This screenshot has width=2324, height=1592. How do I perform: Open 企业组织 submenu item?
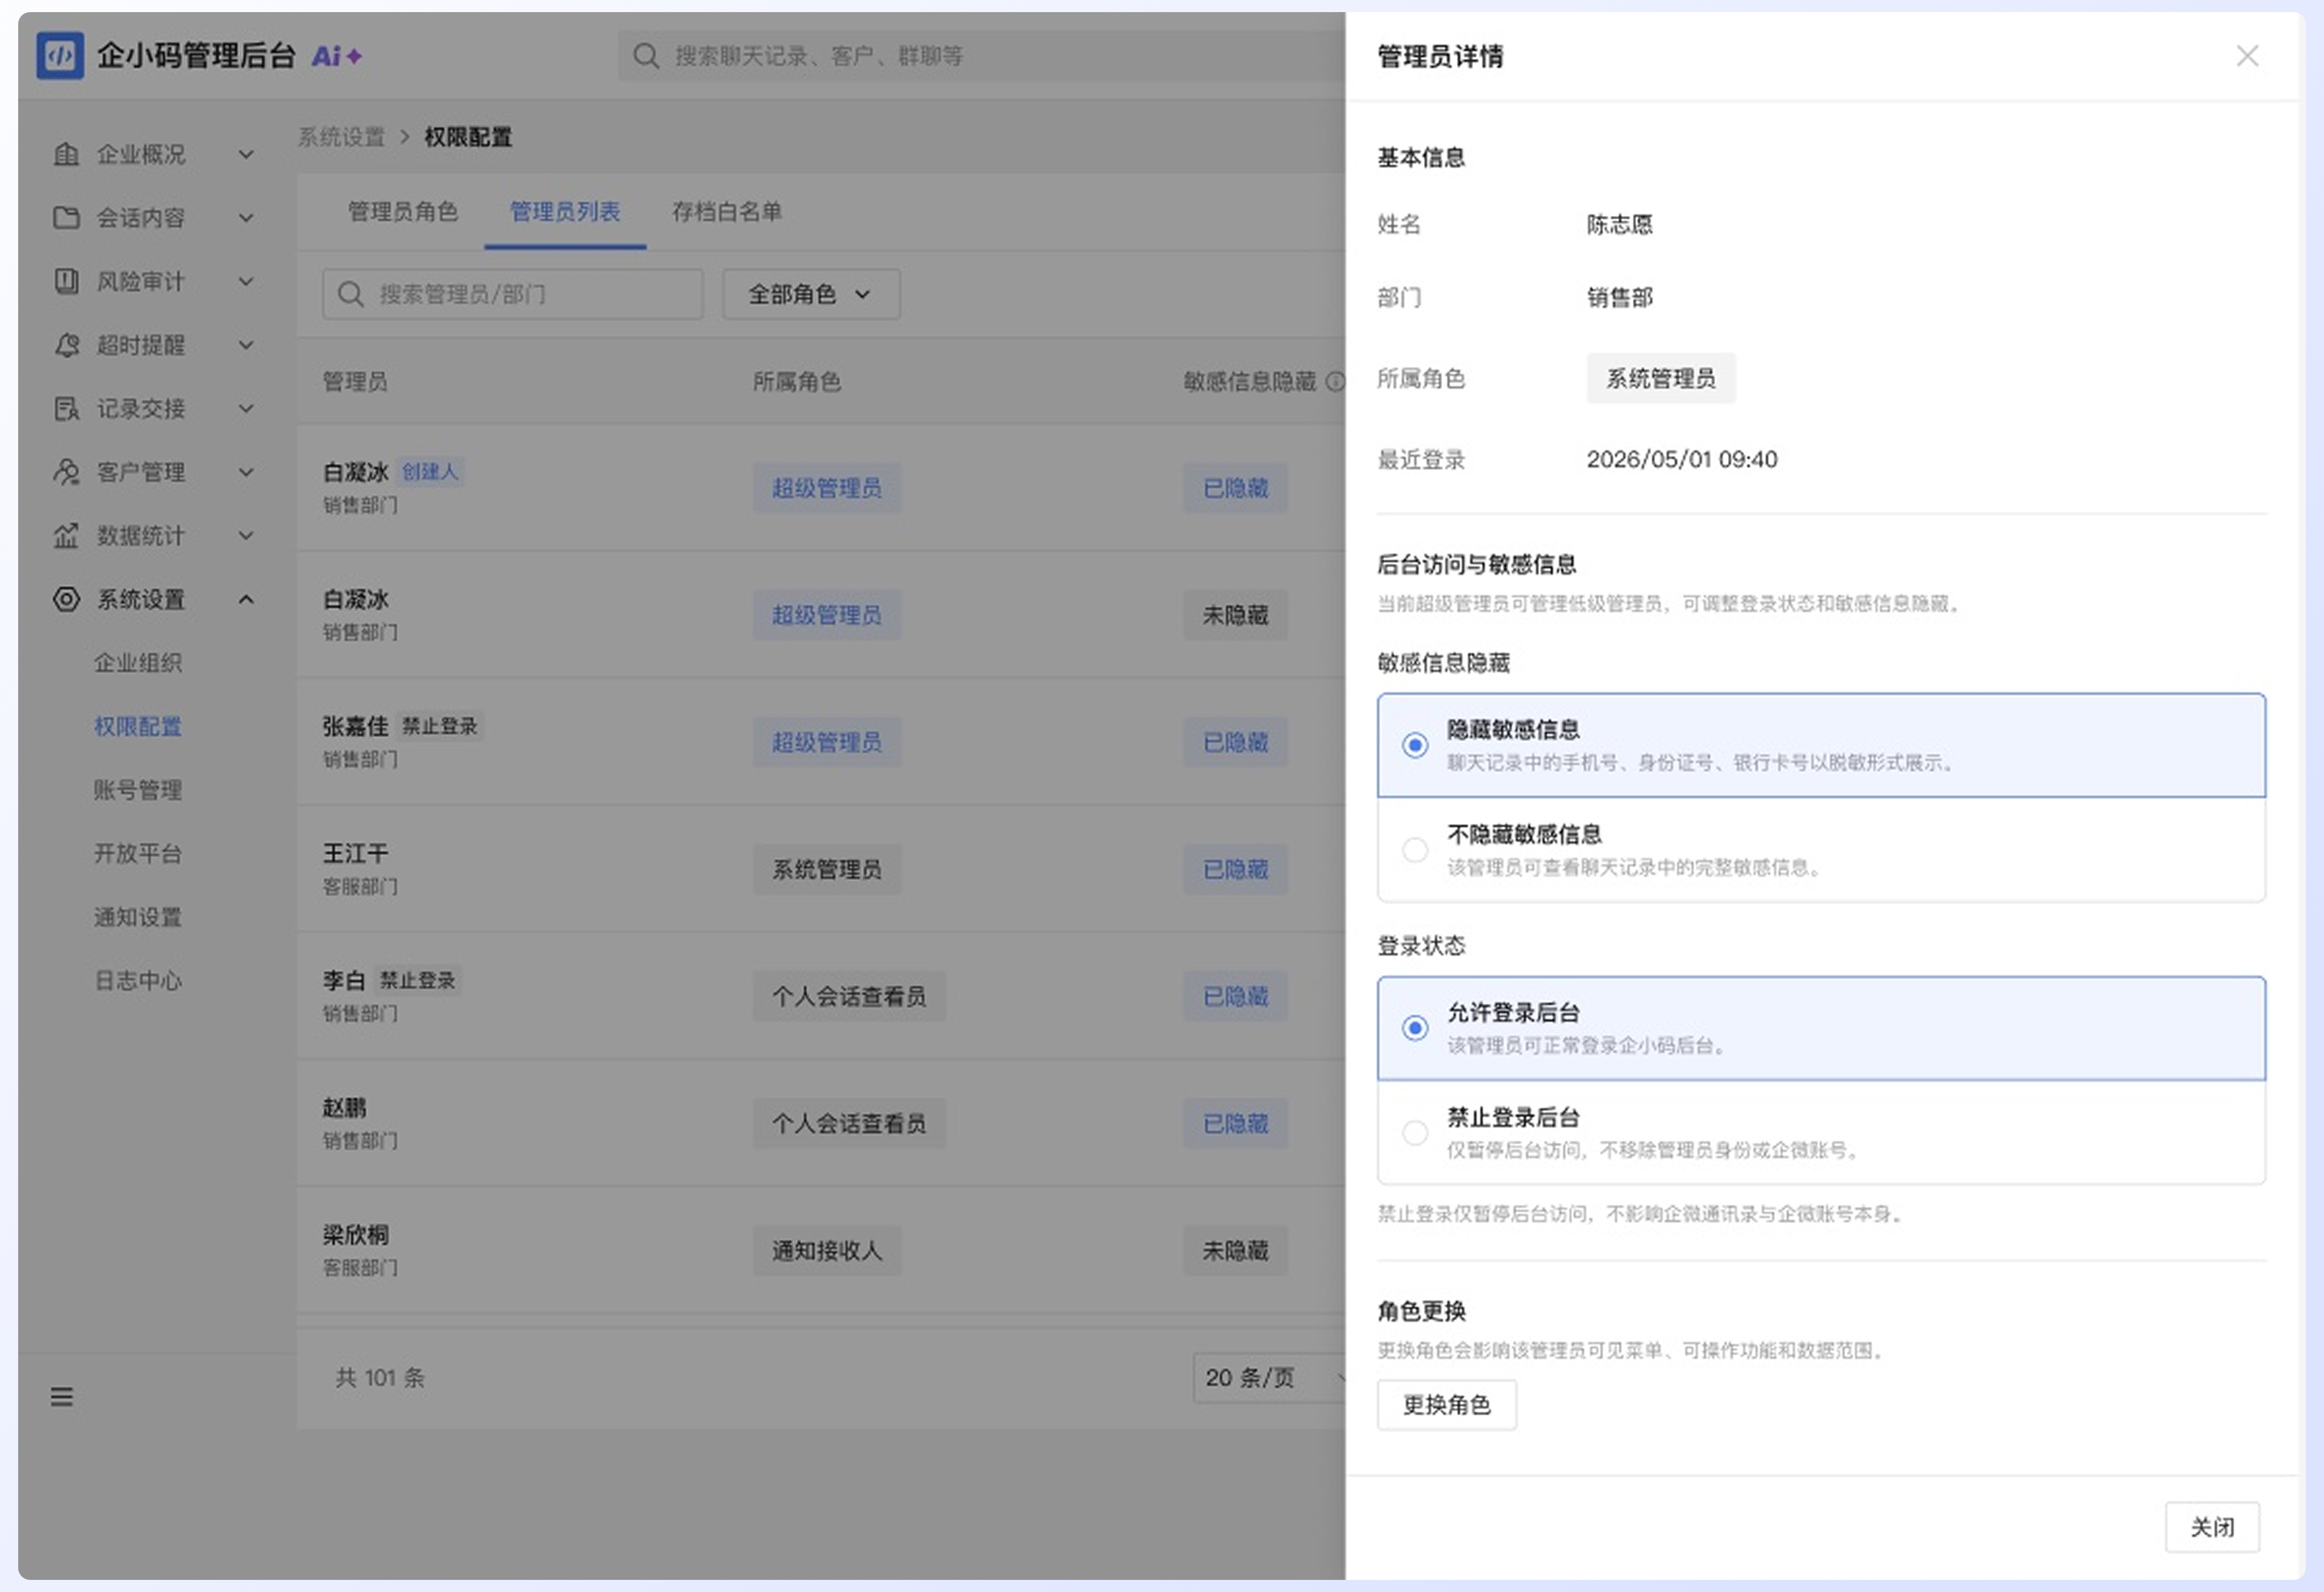point(138,663)
